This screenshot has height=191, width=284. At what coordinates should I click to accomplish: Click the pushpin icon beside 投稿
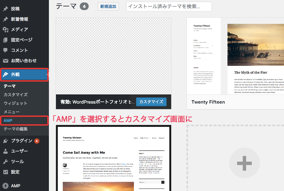pyautogui.click(x=6, y=9)
